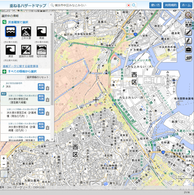Open 解説凡例 for 計画規模（現在の凡例）layer
The image size is (194, 195).
tap(41, 111)
